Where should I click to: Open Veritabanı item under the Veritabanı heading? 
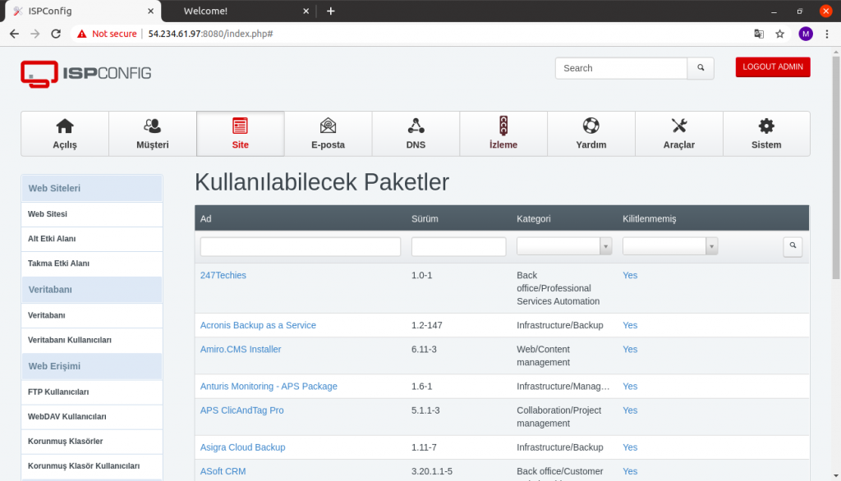(x=92, y=315)
